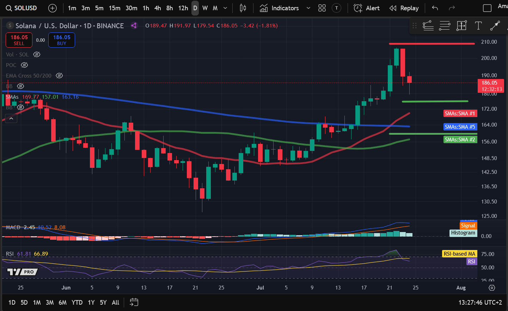Open the Indicators dialog
Viewport: 508px width, 311px height.
click(280, 8)
